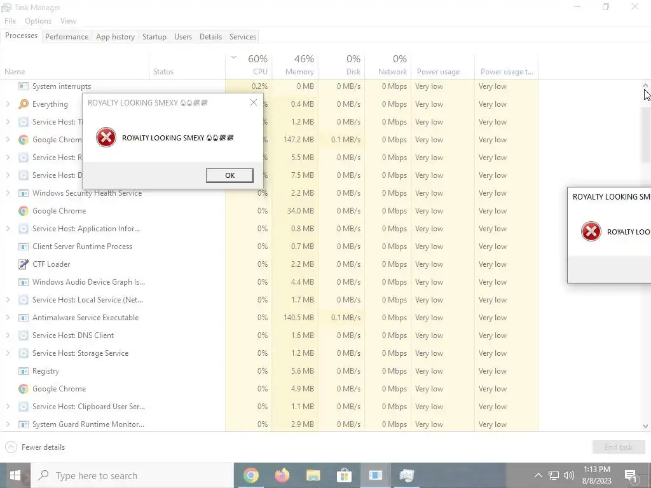
Task: Click the Windows Audio Device Graph icon
Action: (x=24, y=282)
